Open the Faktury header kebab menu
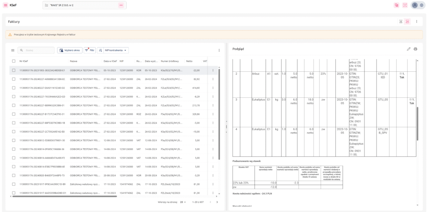 pos(416,21)
